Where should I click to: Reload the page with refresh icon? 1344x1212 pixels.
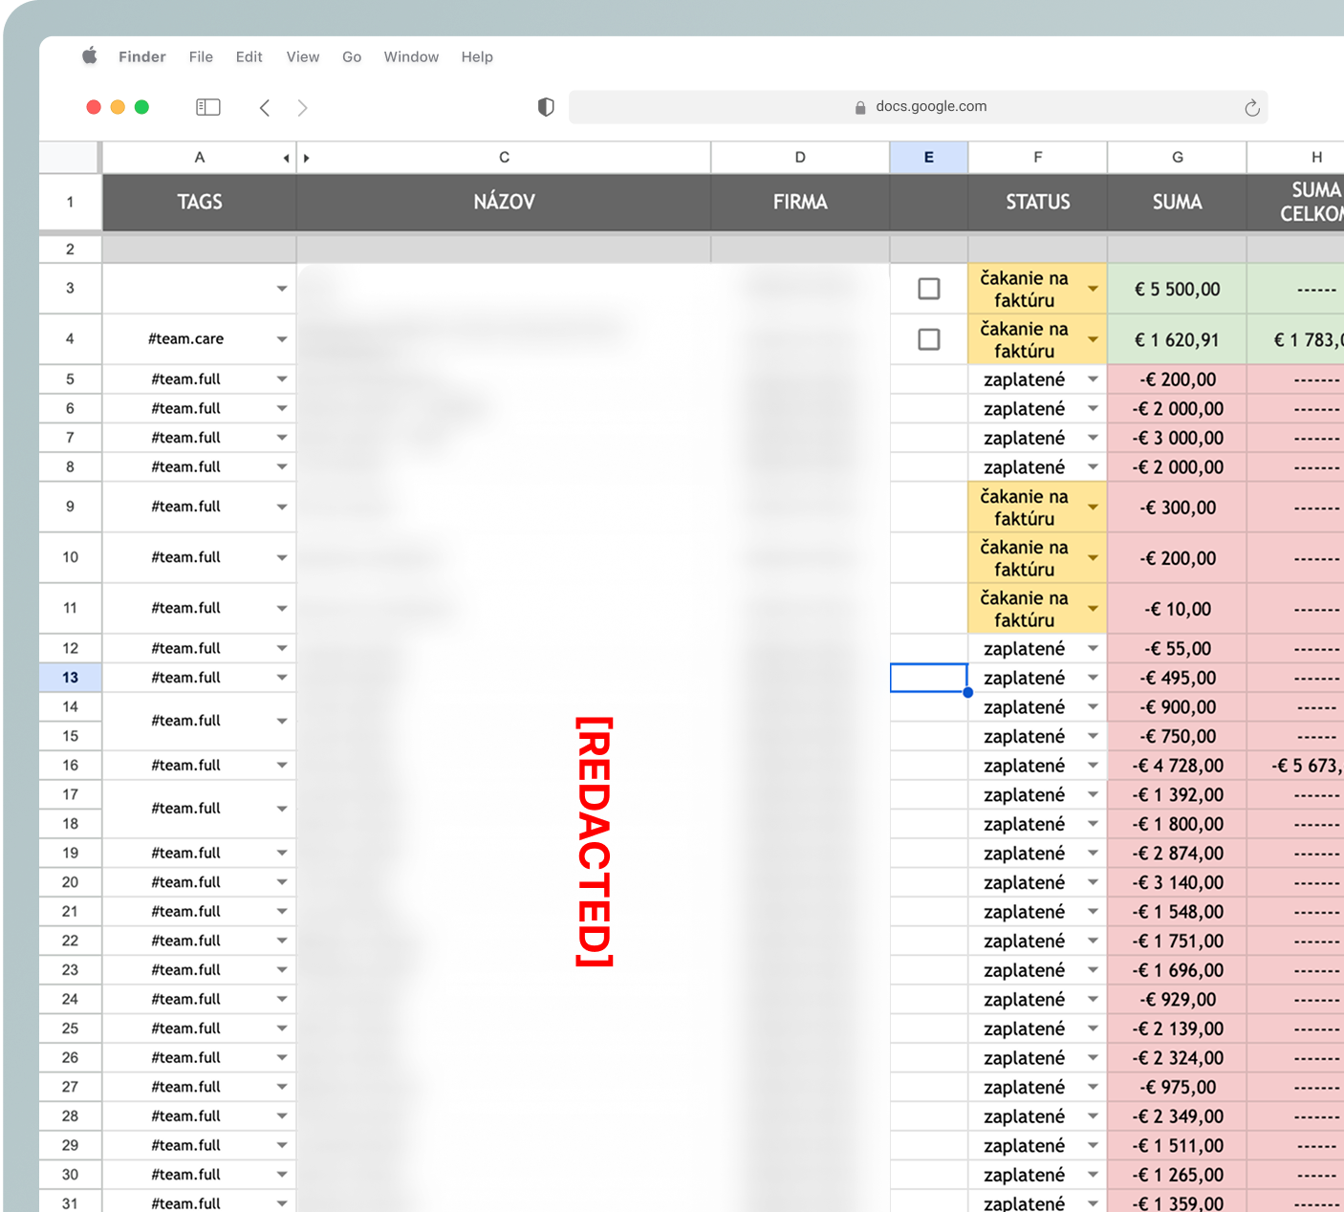[1251, 108]
